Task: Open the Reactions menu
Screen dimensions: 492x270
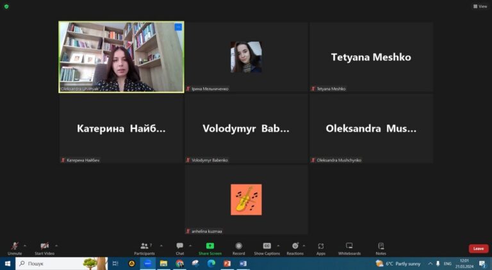Action: pos(295,248)
